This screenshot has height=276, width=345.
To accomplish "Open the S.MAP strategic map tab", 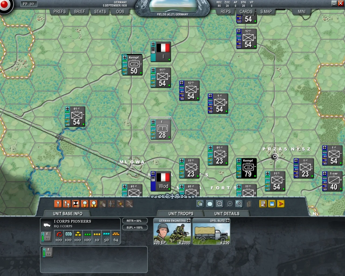I will (266, 12).
